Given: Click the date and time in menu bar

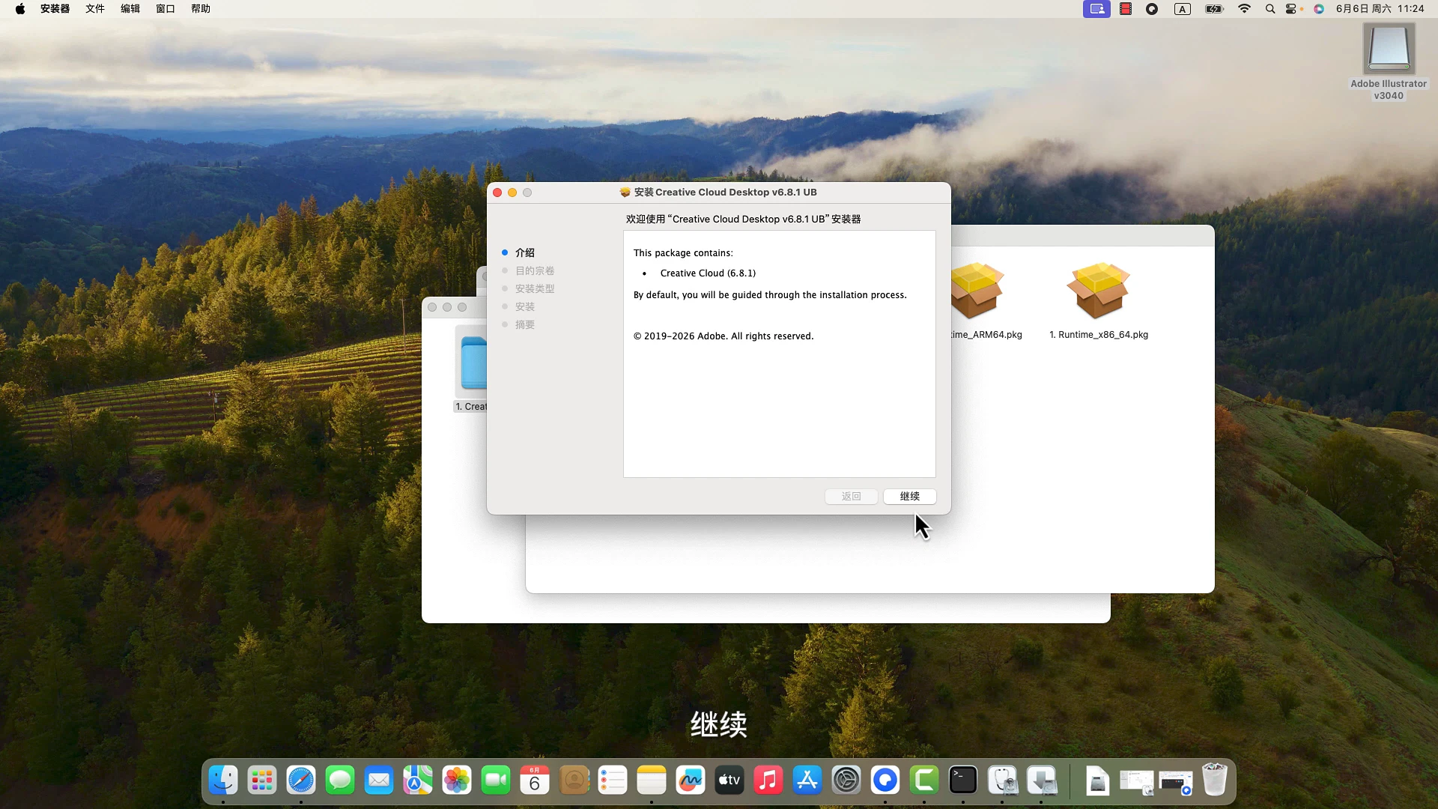Looking at the screenshot, I should (1380, 9).
